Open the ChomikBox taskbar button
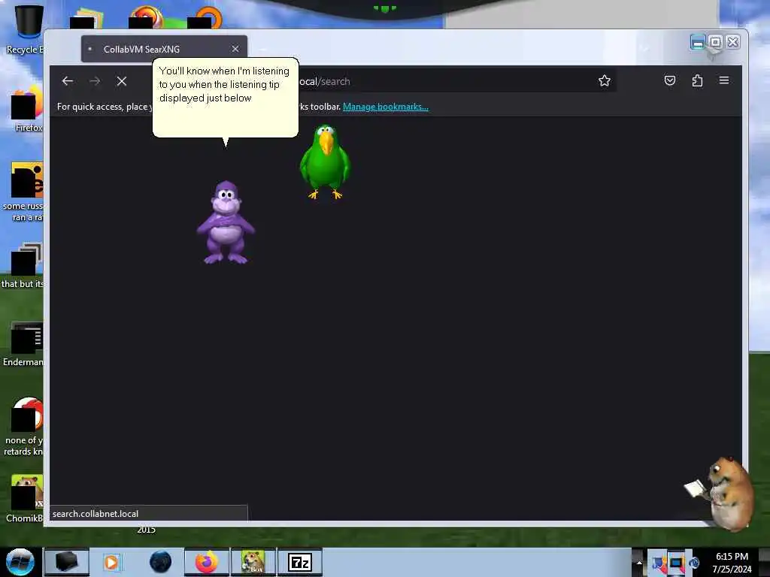The width and height of the screenshot is (770, 577). point(253,562)
